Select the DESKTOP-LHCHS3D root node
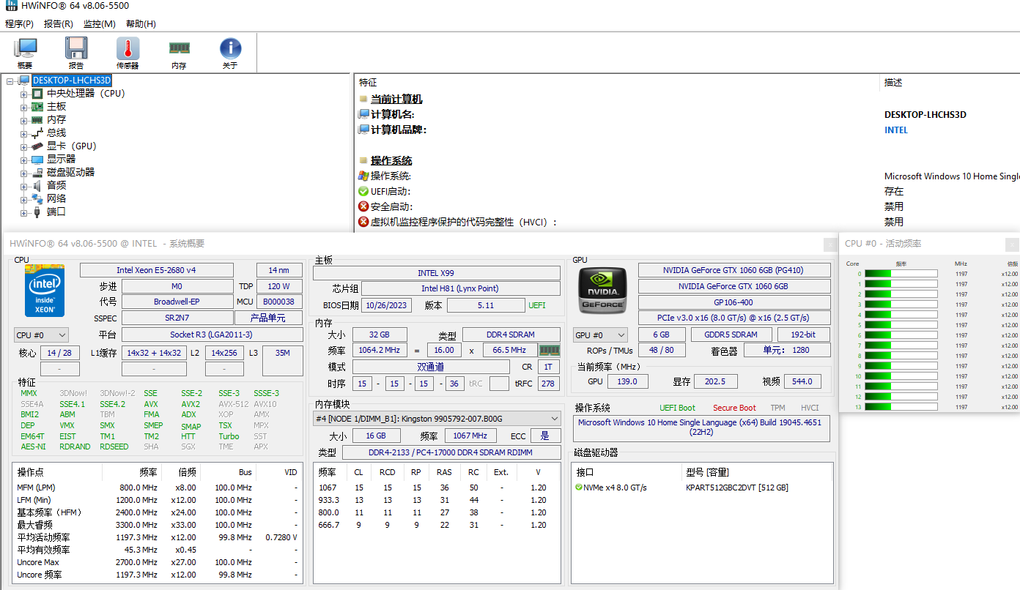The height and width of the screenshot is (590, 1020). tap(72, 80)
